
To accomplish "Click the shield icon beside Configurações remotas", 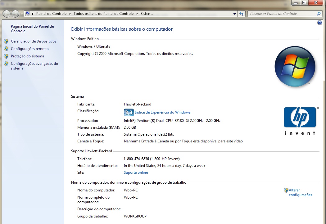I will (6, 49).
